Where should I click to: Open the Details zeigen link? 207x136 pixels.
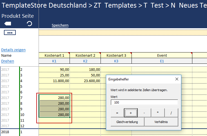[x=13, y=50]
